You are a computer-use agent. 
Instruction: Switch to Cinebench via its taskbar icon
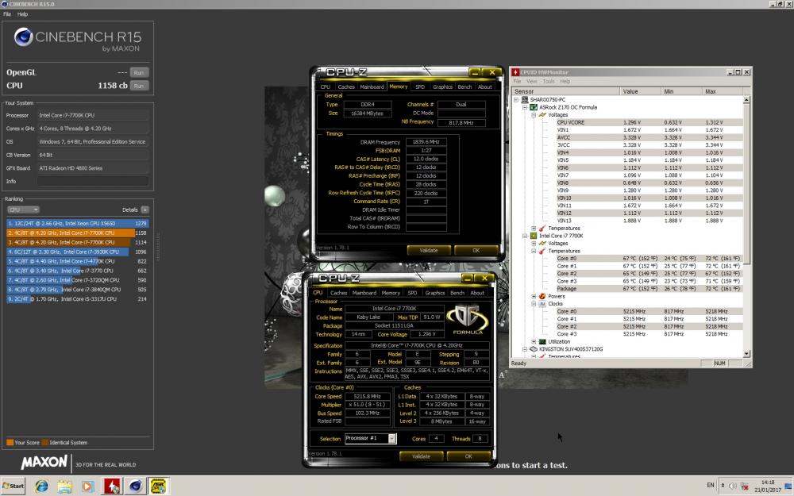[x=135, y=486]
